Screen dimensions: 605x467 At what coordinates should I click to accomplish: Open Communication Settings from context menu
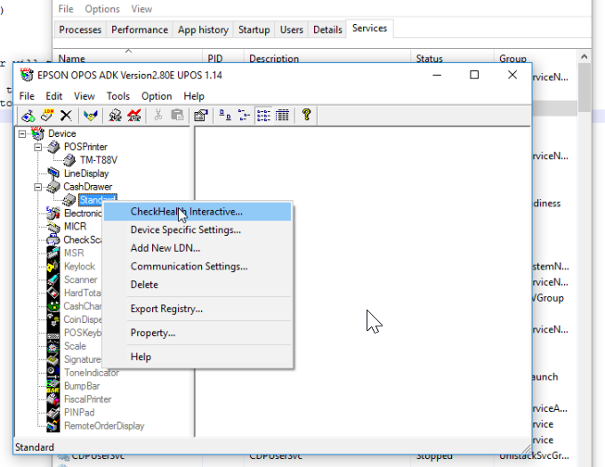coord(198,266)
